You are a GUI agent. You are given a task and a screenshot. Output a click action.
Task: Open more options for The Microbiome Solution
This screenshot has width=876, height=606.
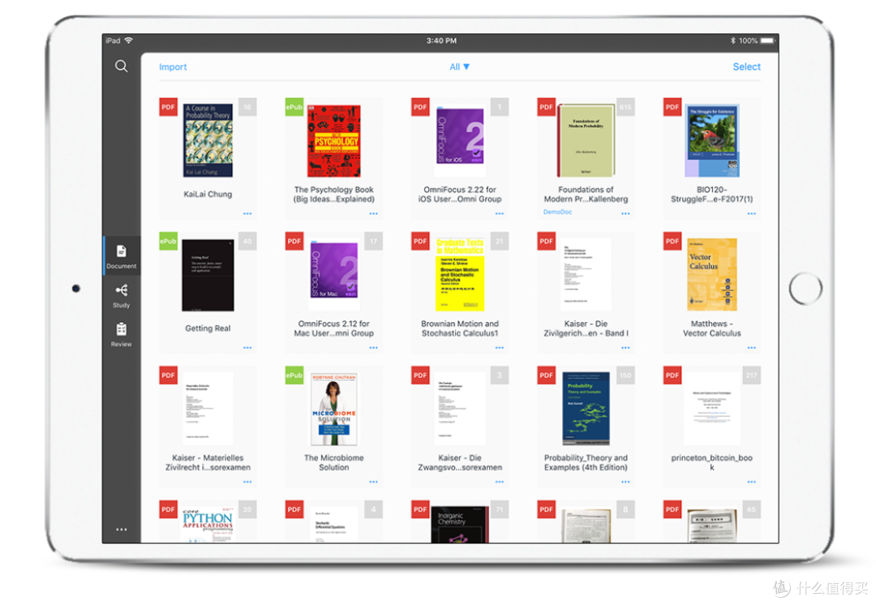point(373,482)
